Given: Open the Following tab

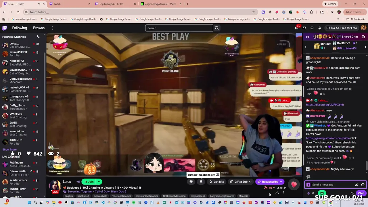Looking at the screenshot, I should point(20,28).
